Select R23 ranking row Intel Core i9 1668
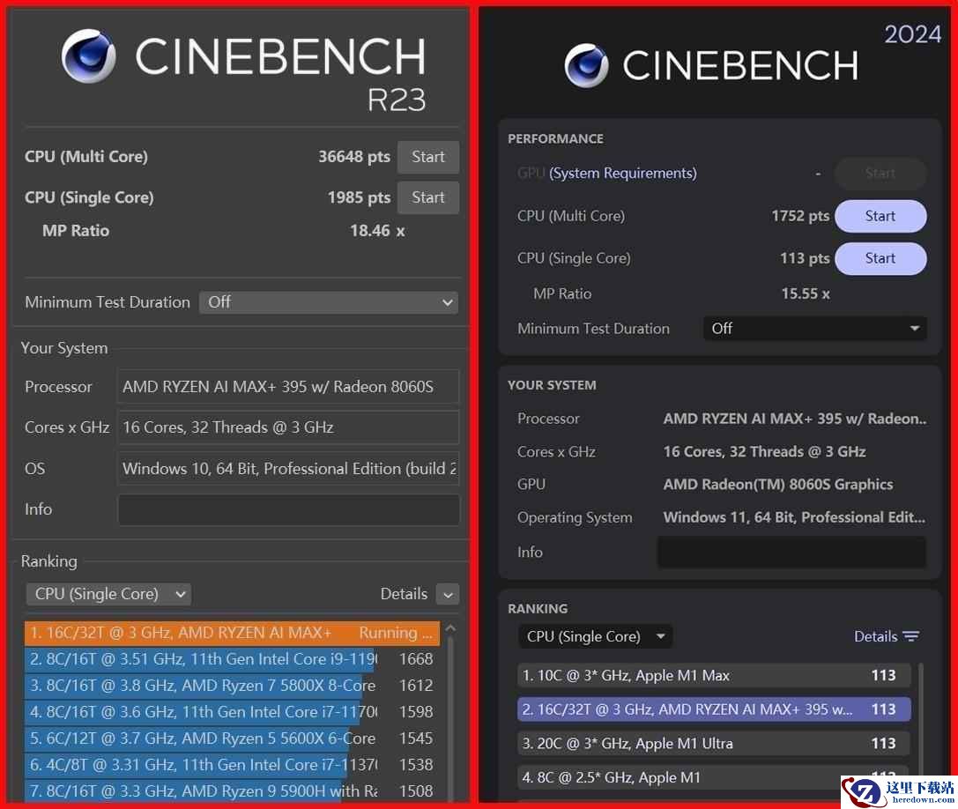The height and width of the screenshot is (809, 958). 232,659
